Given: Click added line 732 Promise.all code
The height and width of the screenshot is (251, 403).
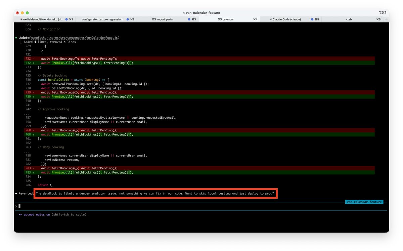Looking at the screenshot, I should tap(87, 63).
